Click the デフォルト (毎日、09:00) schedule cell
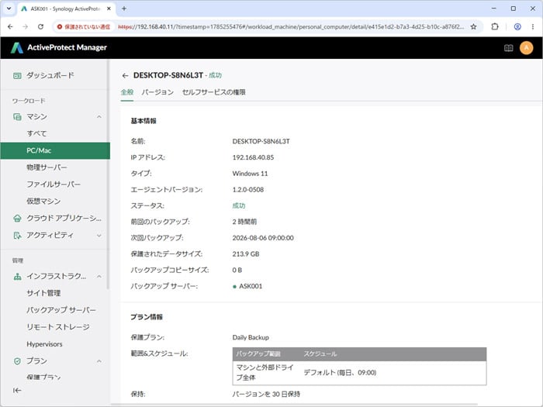 [340, 373]
